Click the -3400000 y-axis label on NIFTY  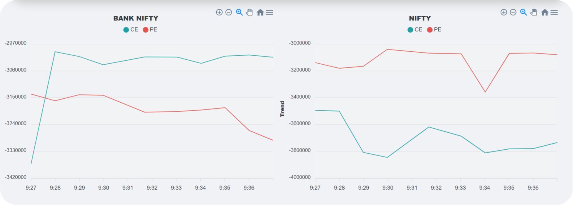300,97
